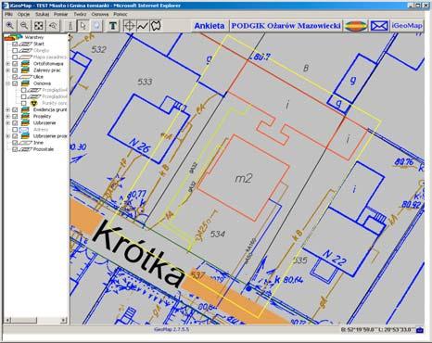Image resolution: width=432 pixels, height=343 pixels.
Task: Toggle the Start layer checkbox
Action: 15,44
